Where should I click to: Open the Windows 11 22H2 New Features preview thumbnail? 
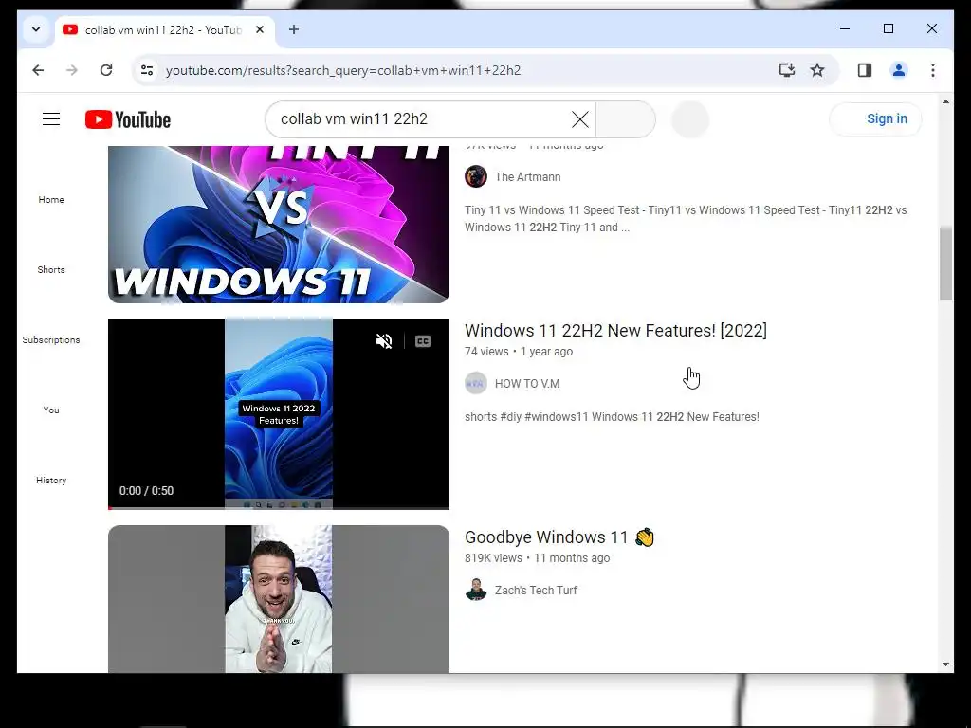coord(279,413)
